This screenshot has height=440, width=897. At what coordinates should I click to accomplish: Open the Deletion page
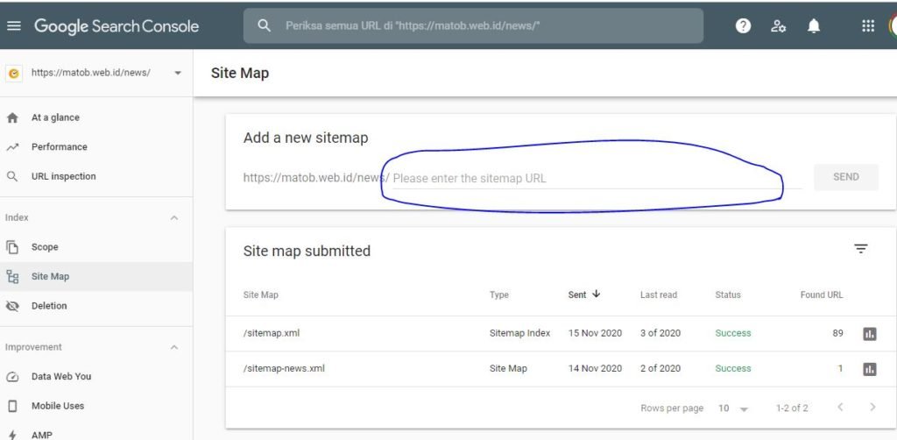coord(49,306)
